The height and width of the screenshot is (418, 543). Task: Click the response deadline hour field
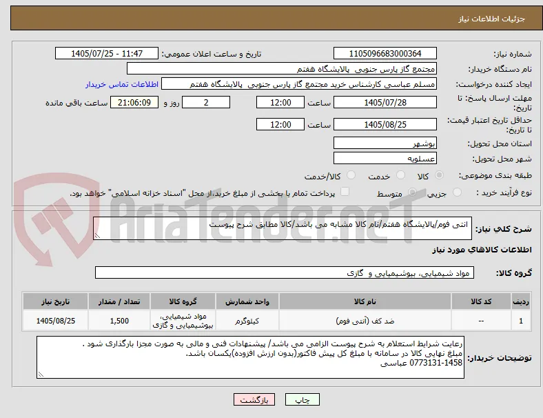(280, 103)
